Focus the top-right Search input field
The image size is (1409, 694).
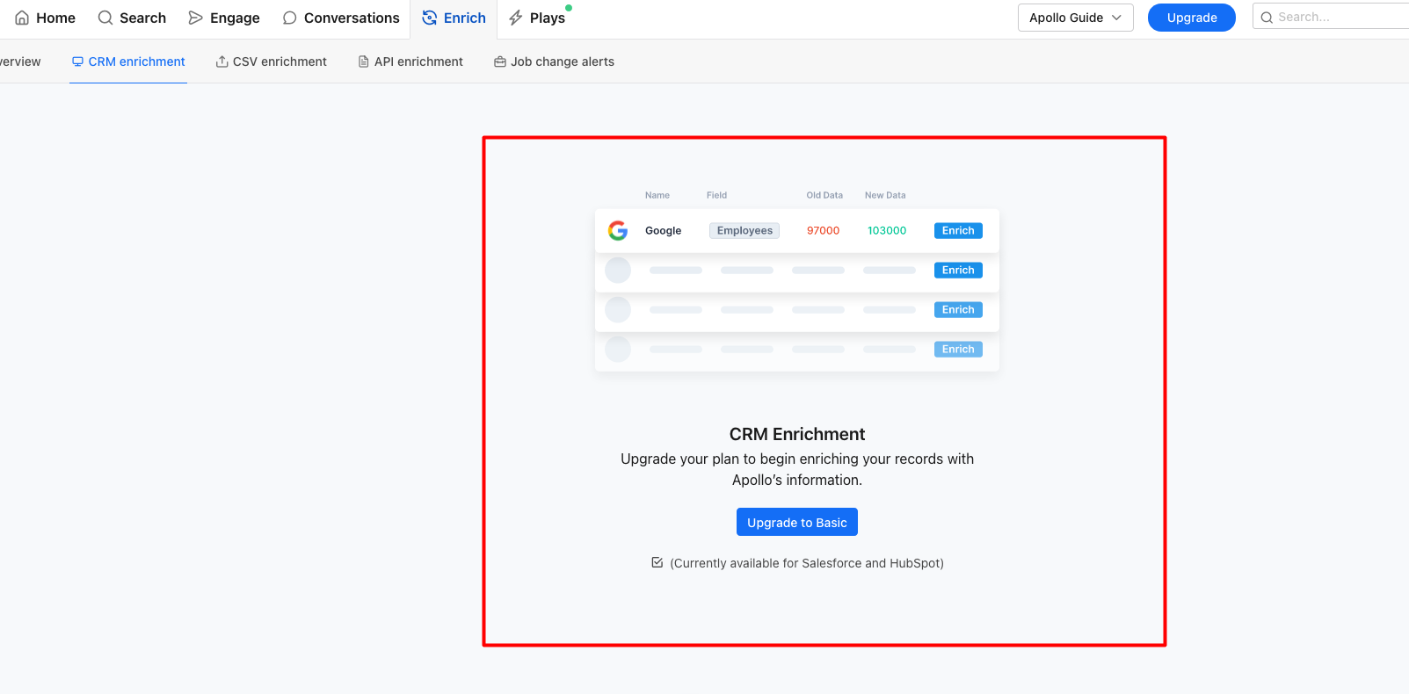point(1332,17)
